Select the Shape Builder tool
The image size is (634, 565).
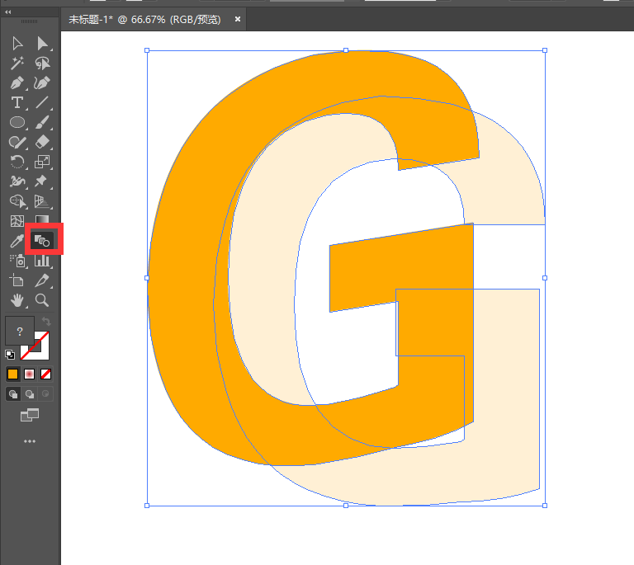click(x=17, y=201)
